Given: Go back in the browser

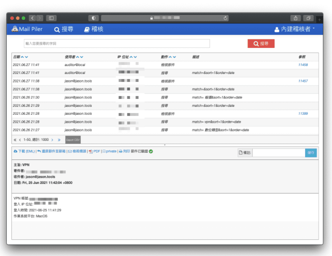Looking at the screenshot, I should point(32,18).
